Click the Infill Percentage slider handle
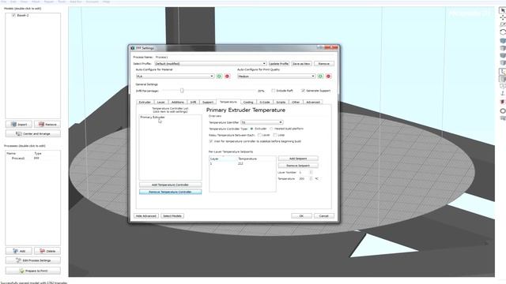506x284 pixels. pyautogui.click(x=182, y=91)
